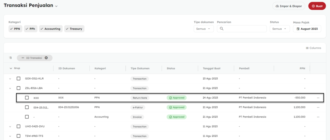
Task: Click the Transaction tag in the TSW-6963-TFS row
Action: point(140,136)
